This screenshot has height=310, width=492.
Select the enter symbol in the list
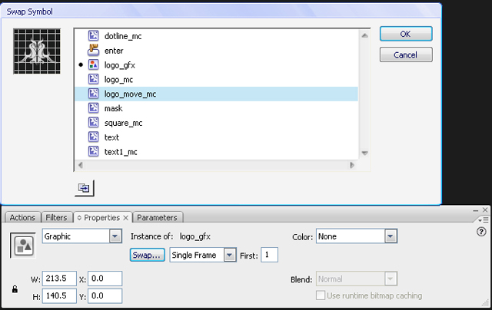tap(216, 51)
